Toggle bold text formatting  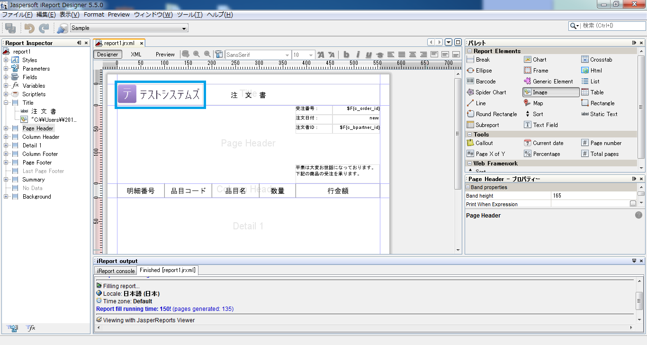click(346, 54)
